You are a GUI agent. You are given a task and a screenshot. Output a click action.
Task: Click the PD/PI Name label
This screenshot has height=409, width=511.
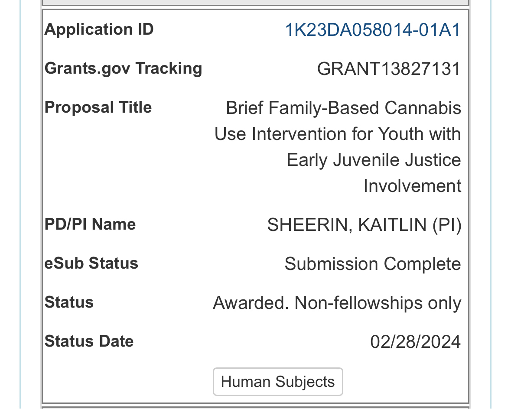pyautogui.click(x=90, y=224)
